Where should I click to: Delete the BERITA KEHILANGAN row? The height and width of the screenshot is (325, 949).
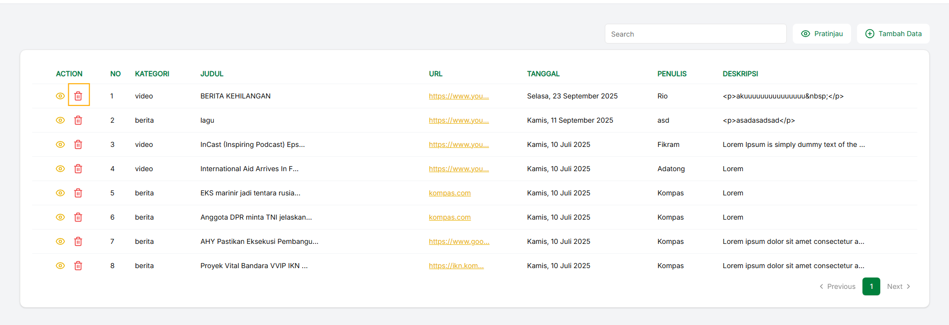tap(78, 96)
